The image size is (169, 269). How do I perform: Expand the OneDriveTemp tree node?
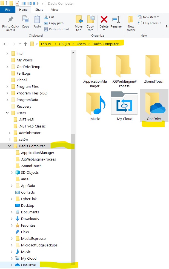7,67
